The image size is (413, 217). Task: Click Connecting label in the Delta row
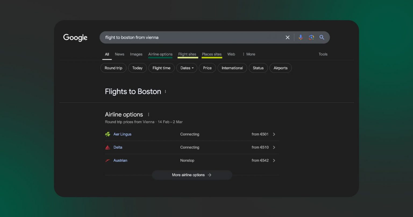190,147
